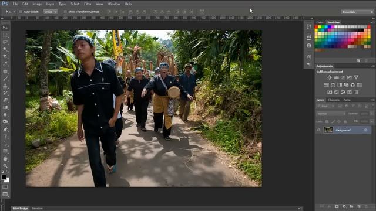
Task: Add a Color Balance adjustment
Action: pos(333,84)
